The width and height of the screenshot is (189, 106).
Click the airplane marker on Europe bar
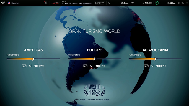point(94,59)
